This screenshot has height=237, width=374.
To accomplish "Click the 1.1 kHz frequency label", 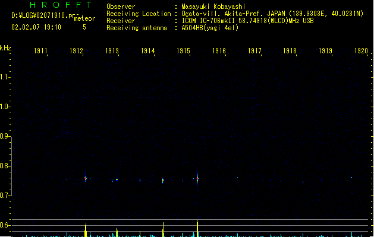I will tap(5, 77).
